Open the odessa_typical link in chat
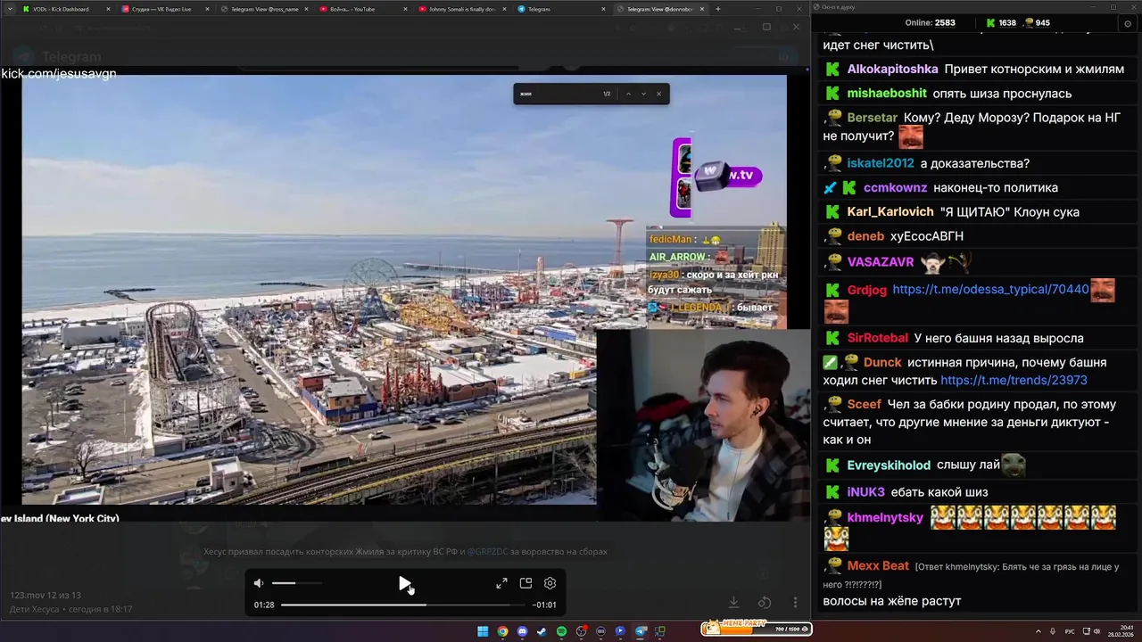This screenshot has height=642, width=1142. tap(990, 290)
